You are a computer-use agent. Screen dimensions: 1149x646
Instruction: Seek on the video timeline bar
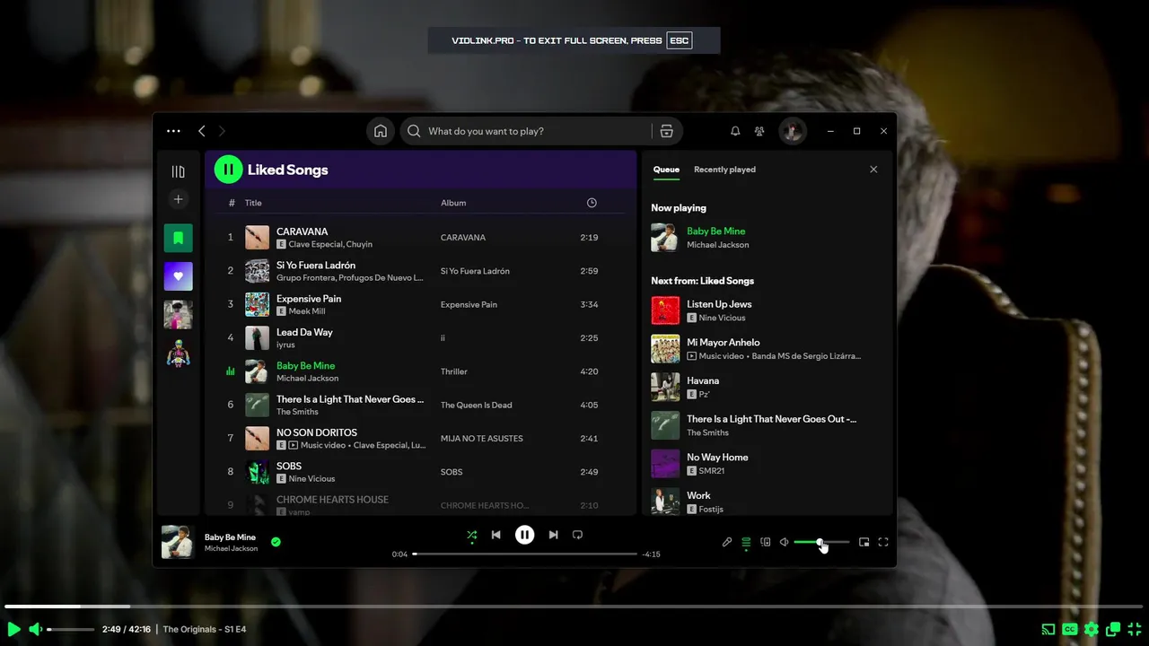pos(574,607)
